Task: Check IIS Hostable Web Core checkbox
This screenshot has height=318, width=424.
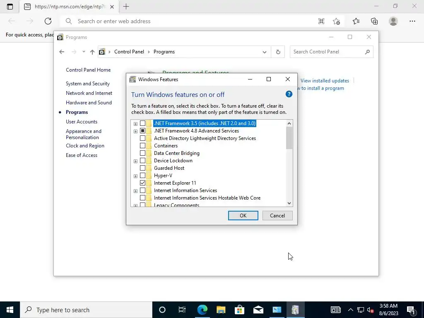Action: tap(142, 198)
